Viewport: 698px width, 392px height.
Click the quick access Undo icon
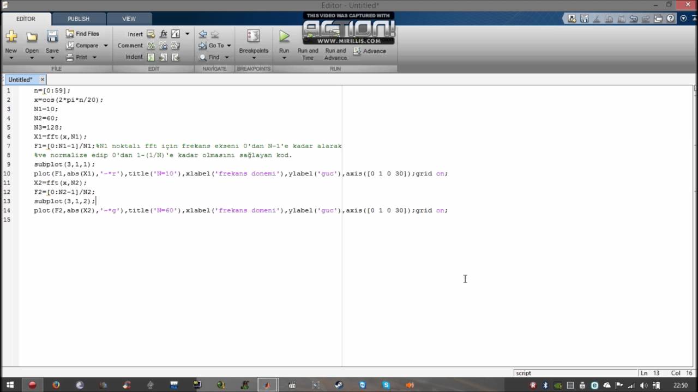(x=633, y=19)
